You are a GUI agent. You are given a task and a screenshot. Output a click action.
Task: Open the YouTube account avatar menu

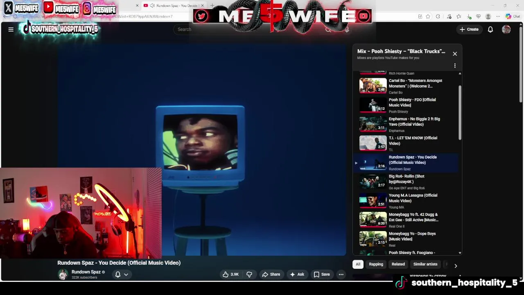click(506, 29)
